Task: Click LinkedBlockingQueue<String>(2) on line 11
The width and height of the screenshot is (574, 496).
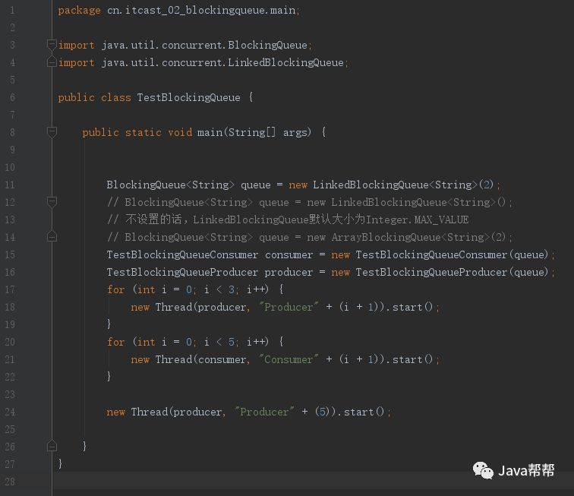Action: 403,185
